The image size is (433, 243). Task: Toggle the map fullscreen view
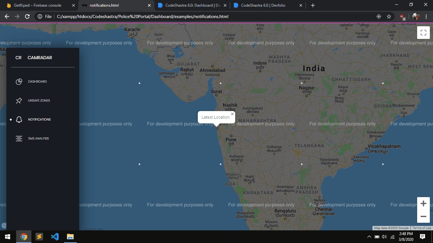tap(423, 32)
